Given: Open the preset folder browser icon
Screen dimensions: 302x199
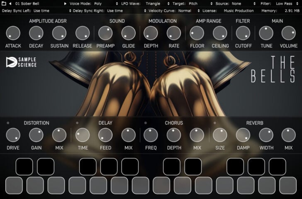Looking at the screenshot, I should pyautogui.click(x=4, y=3).
